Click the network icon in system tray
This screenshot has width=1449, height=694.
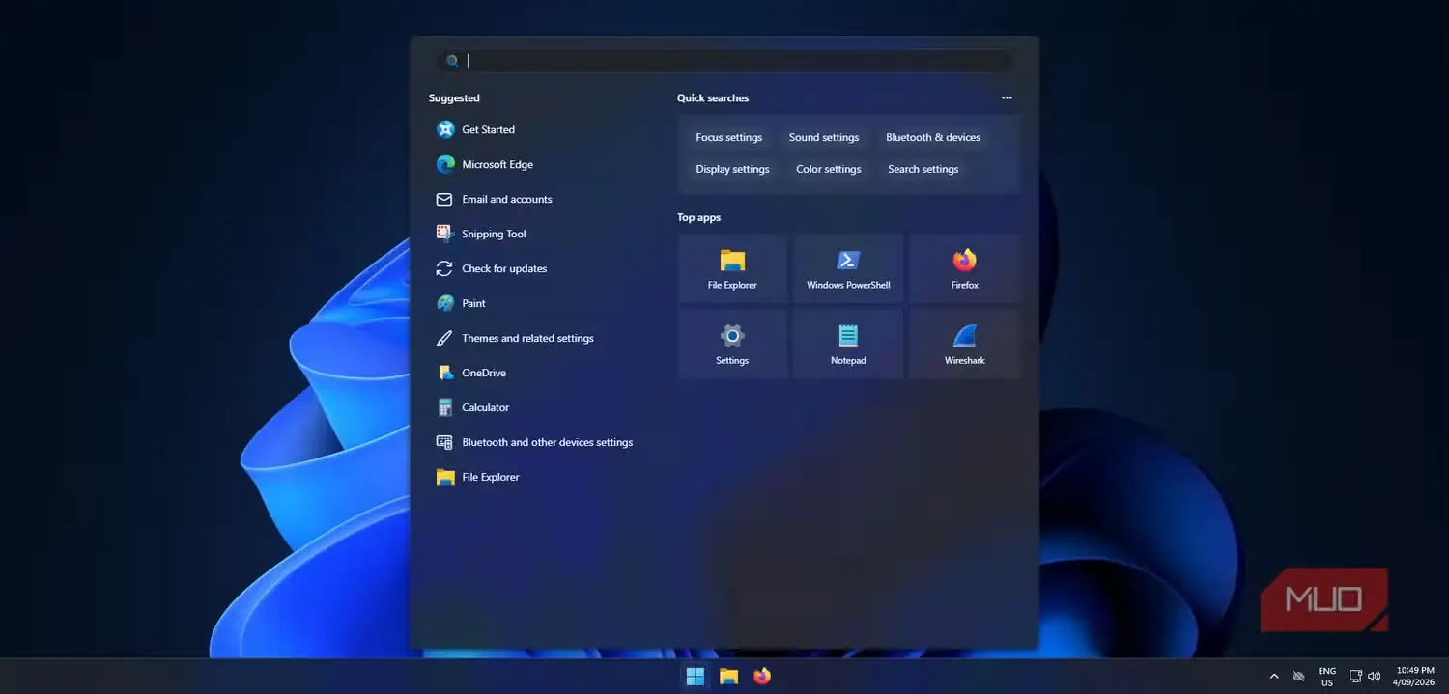point(1355,677)
